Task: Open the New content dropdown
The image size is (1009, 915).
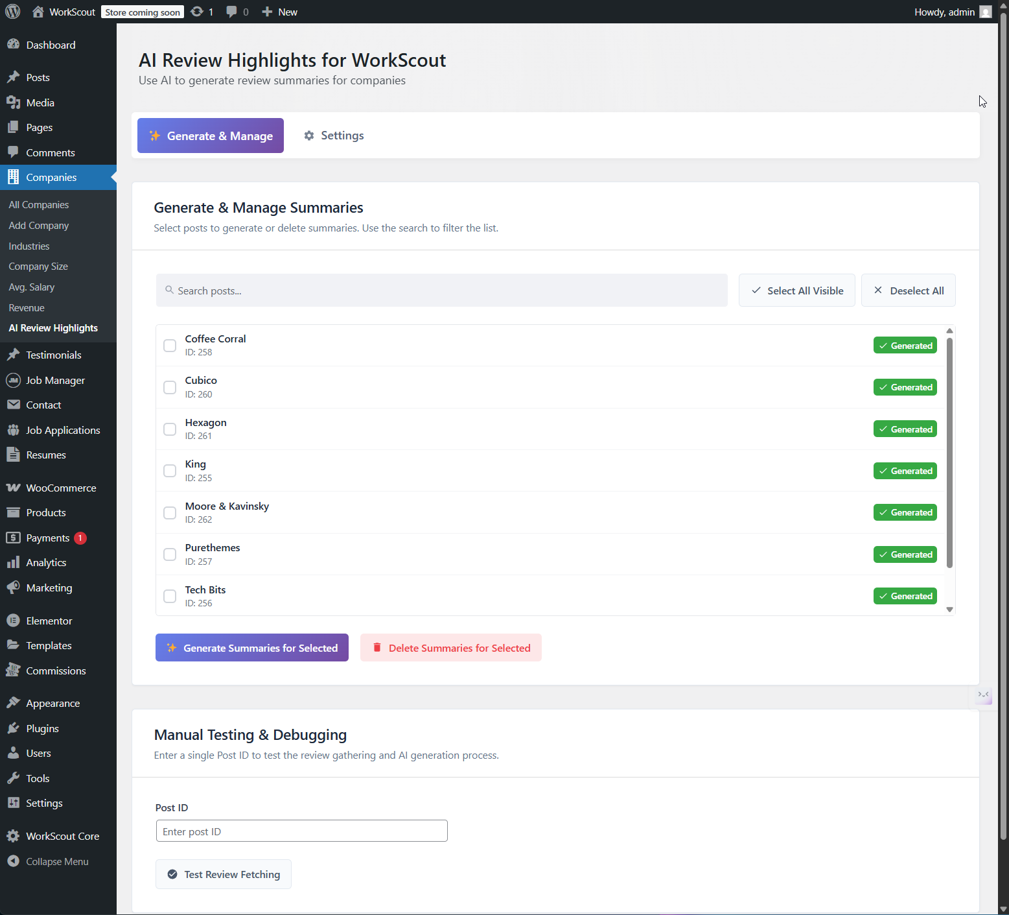Action: 279,12
